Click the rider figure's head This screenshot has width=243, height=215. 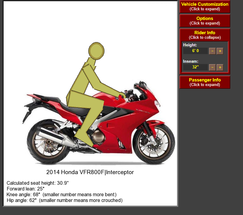[x=97, y=51]
